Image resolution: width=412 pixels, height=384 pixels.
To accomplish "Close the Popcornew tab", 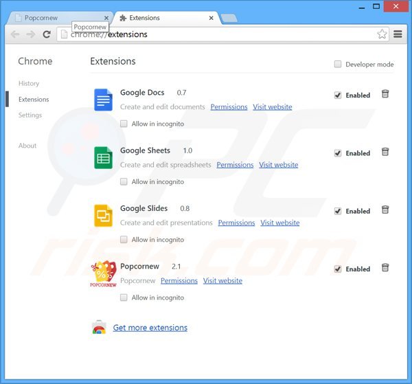I will click(106, 18).
